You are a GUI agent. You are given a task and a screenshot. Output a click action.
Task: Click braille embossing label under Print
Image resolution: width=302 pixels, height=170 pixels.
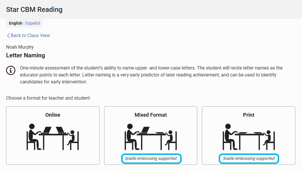click(249, 159)
